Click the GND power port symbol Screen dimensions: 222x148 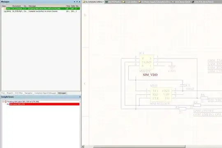click(172, 67)
